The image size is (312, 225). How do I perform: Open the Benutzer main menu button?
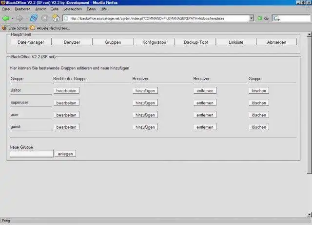point(72,42)
